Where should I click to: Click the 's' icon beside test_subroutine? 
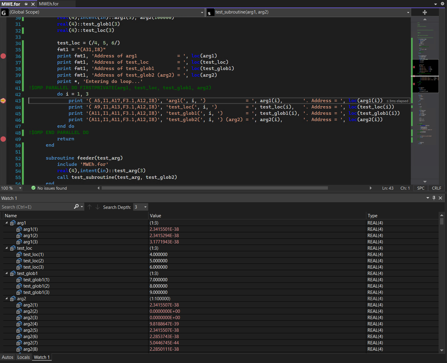click(x=210, y=12)
